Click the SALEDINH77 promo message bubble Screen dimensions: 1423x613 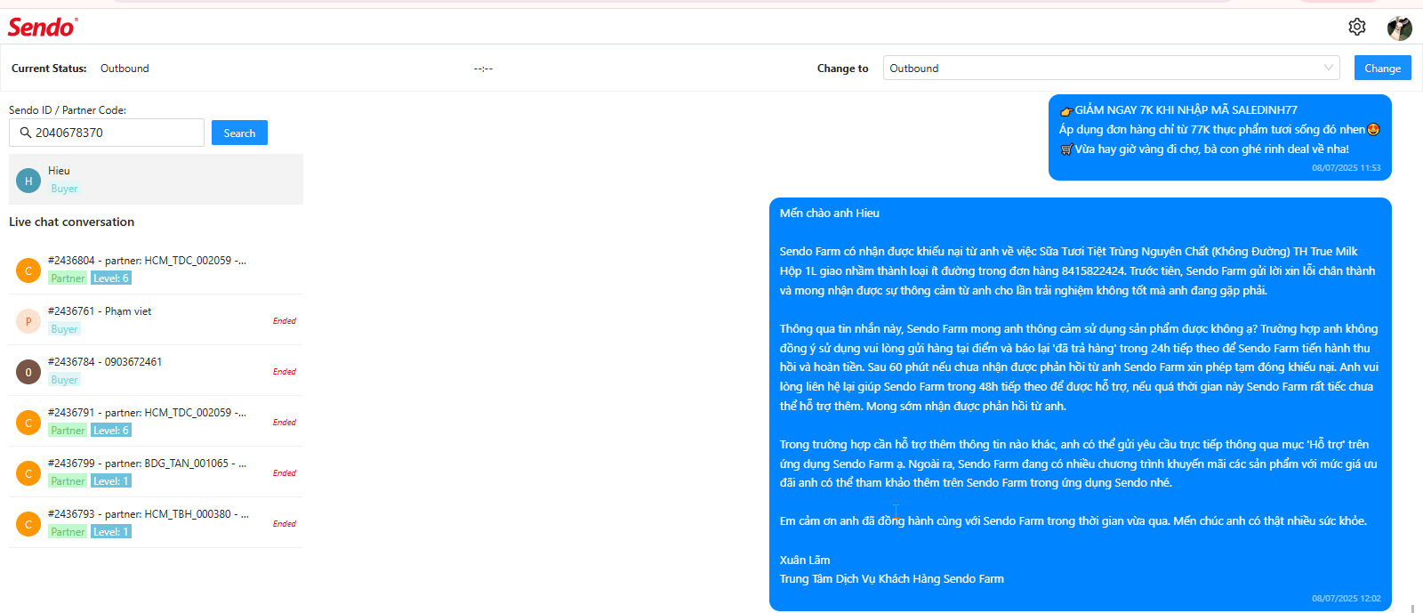tap(1220, 138)
